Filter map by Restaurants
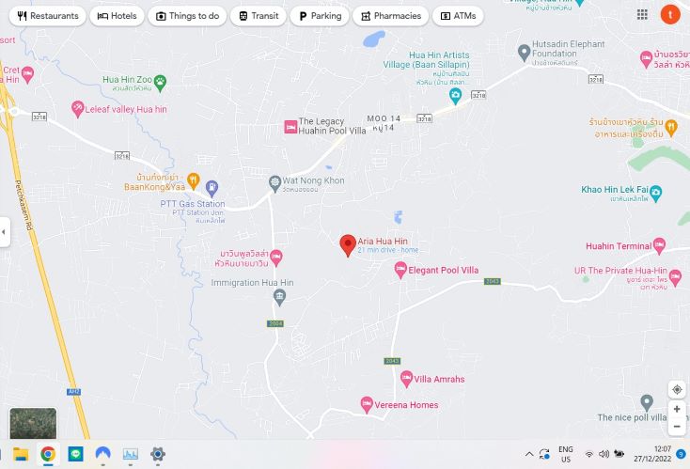The image size is (690, 469). [48, 16]
